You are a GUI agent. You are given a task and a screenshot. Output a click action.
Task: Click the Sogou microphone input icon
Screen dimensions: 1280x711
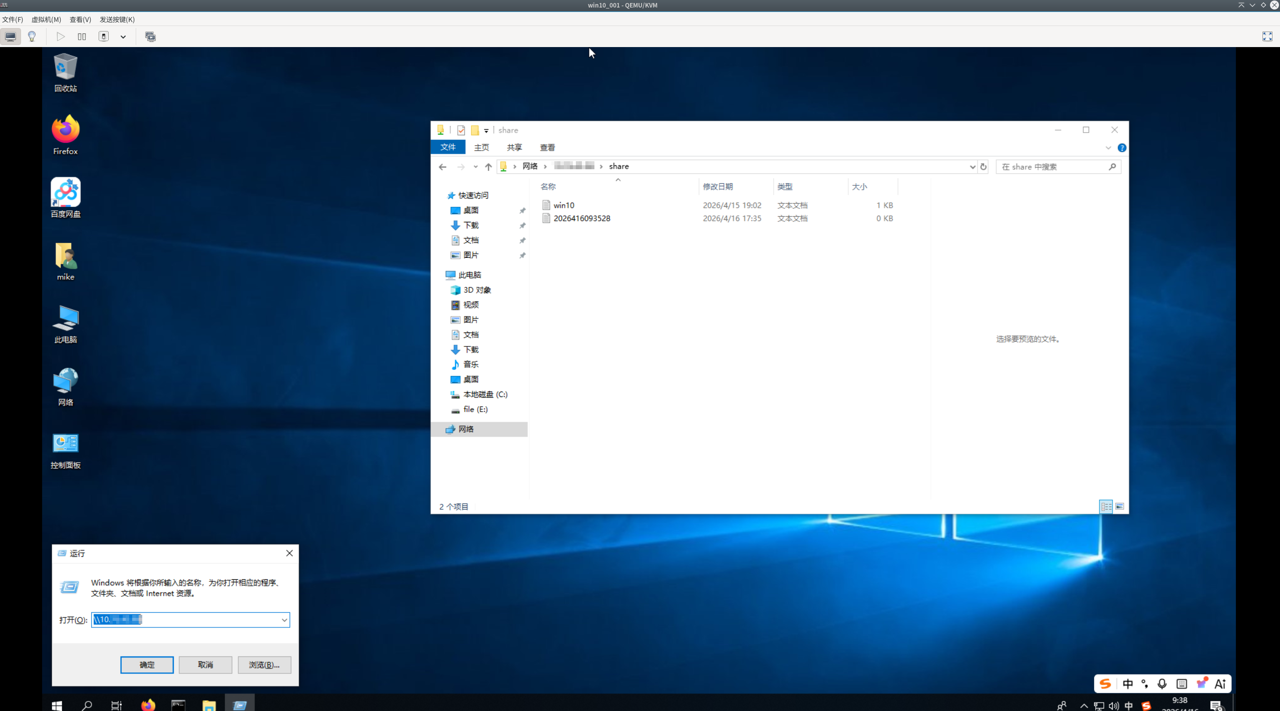[x=1162, y=683]
